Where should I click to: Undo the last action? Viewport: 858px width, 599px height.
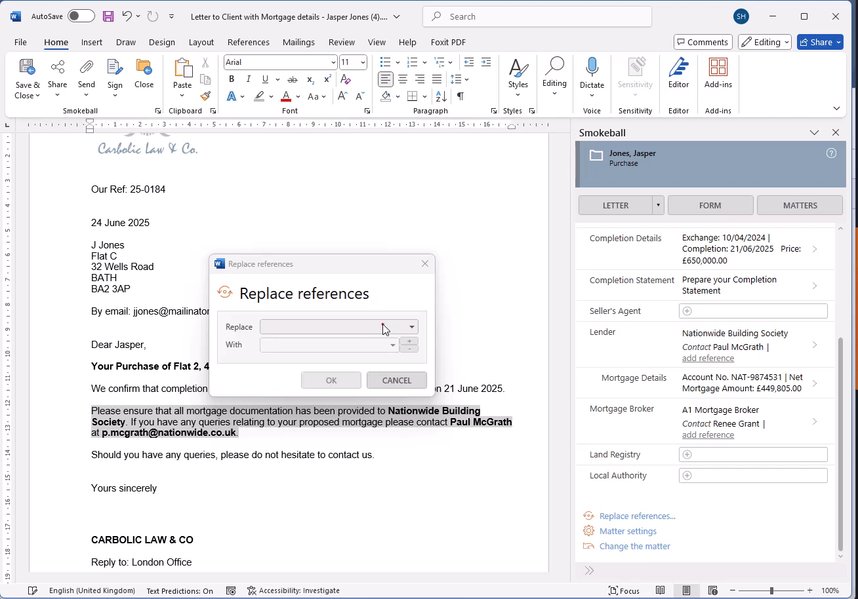point(127,16)
